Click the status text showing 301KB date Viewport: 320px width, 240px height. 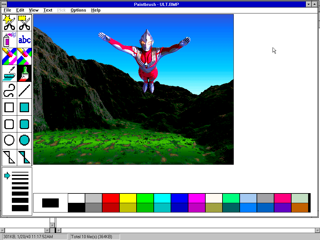click(28, 237)
